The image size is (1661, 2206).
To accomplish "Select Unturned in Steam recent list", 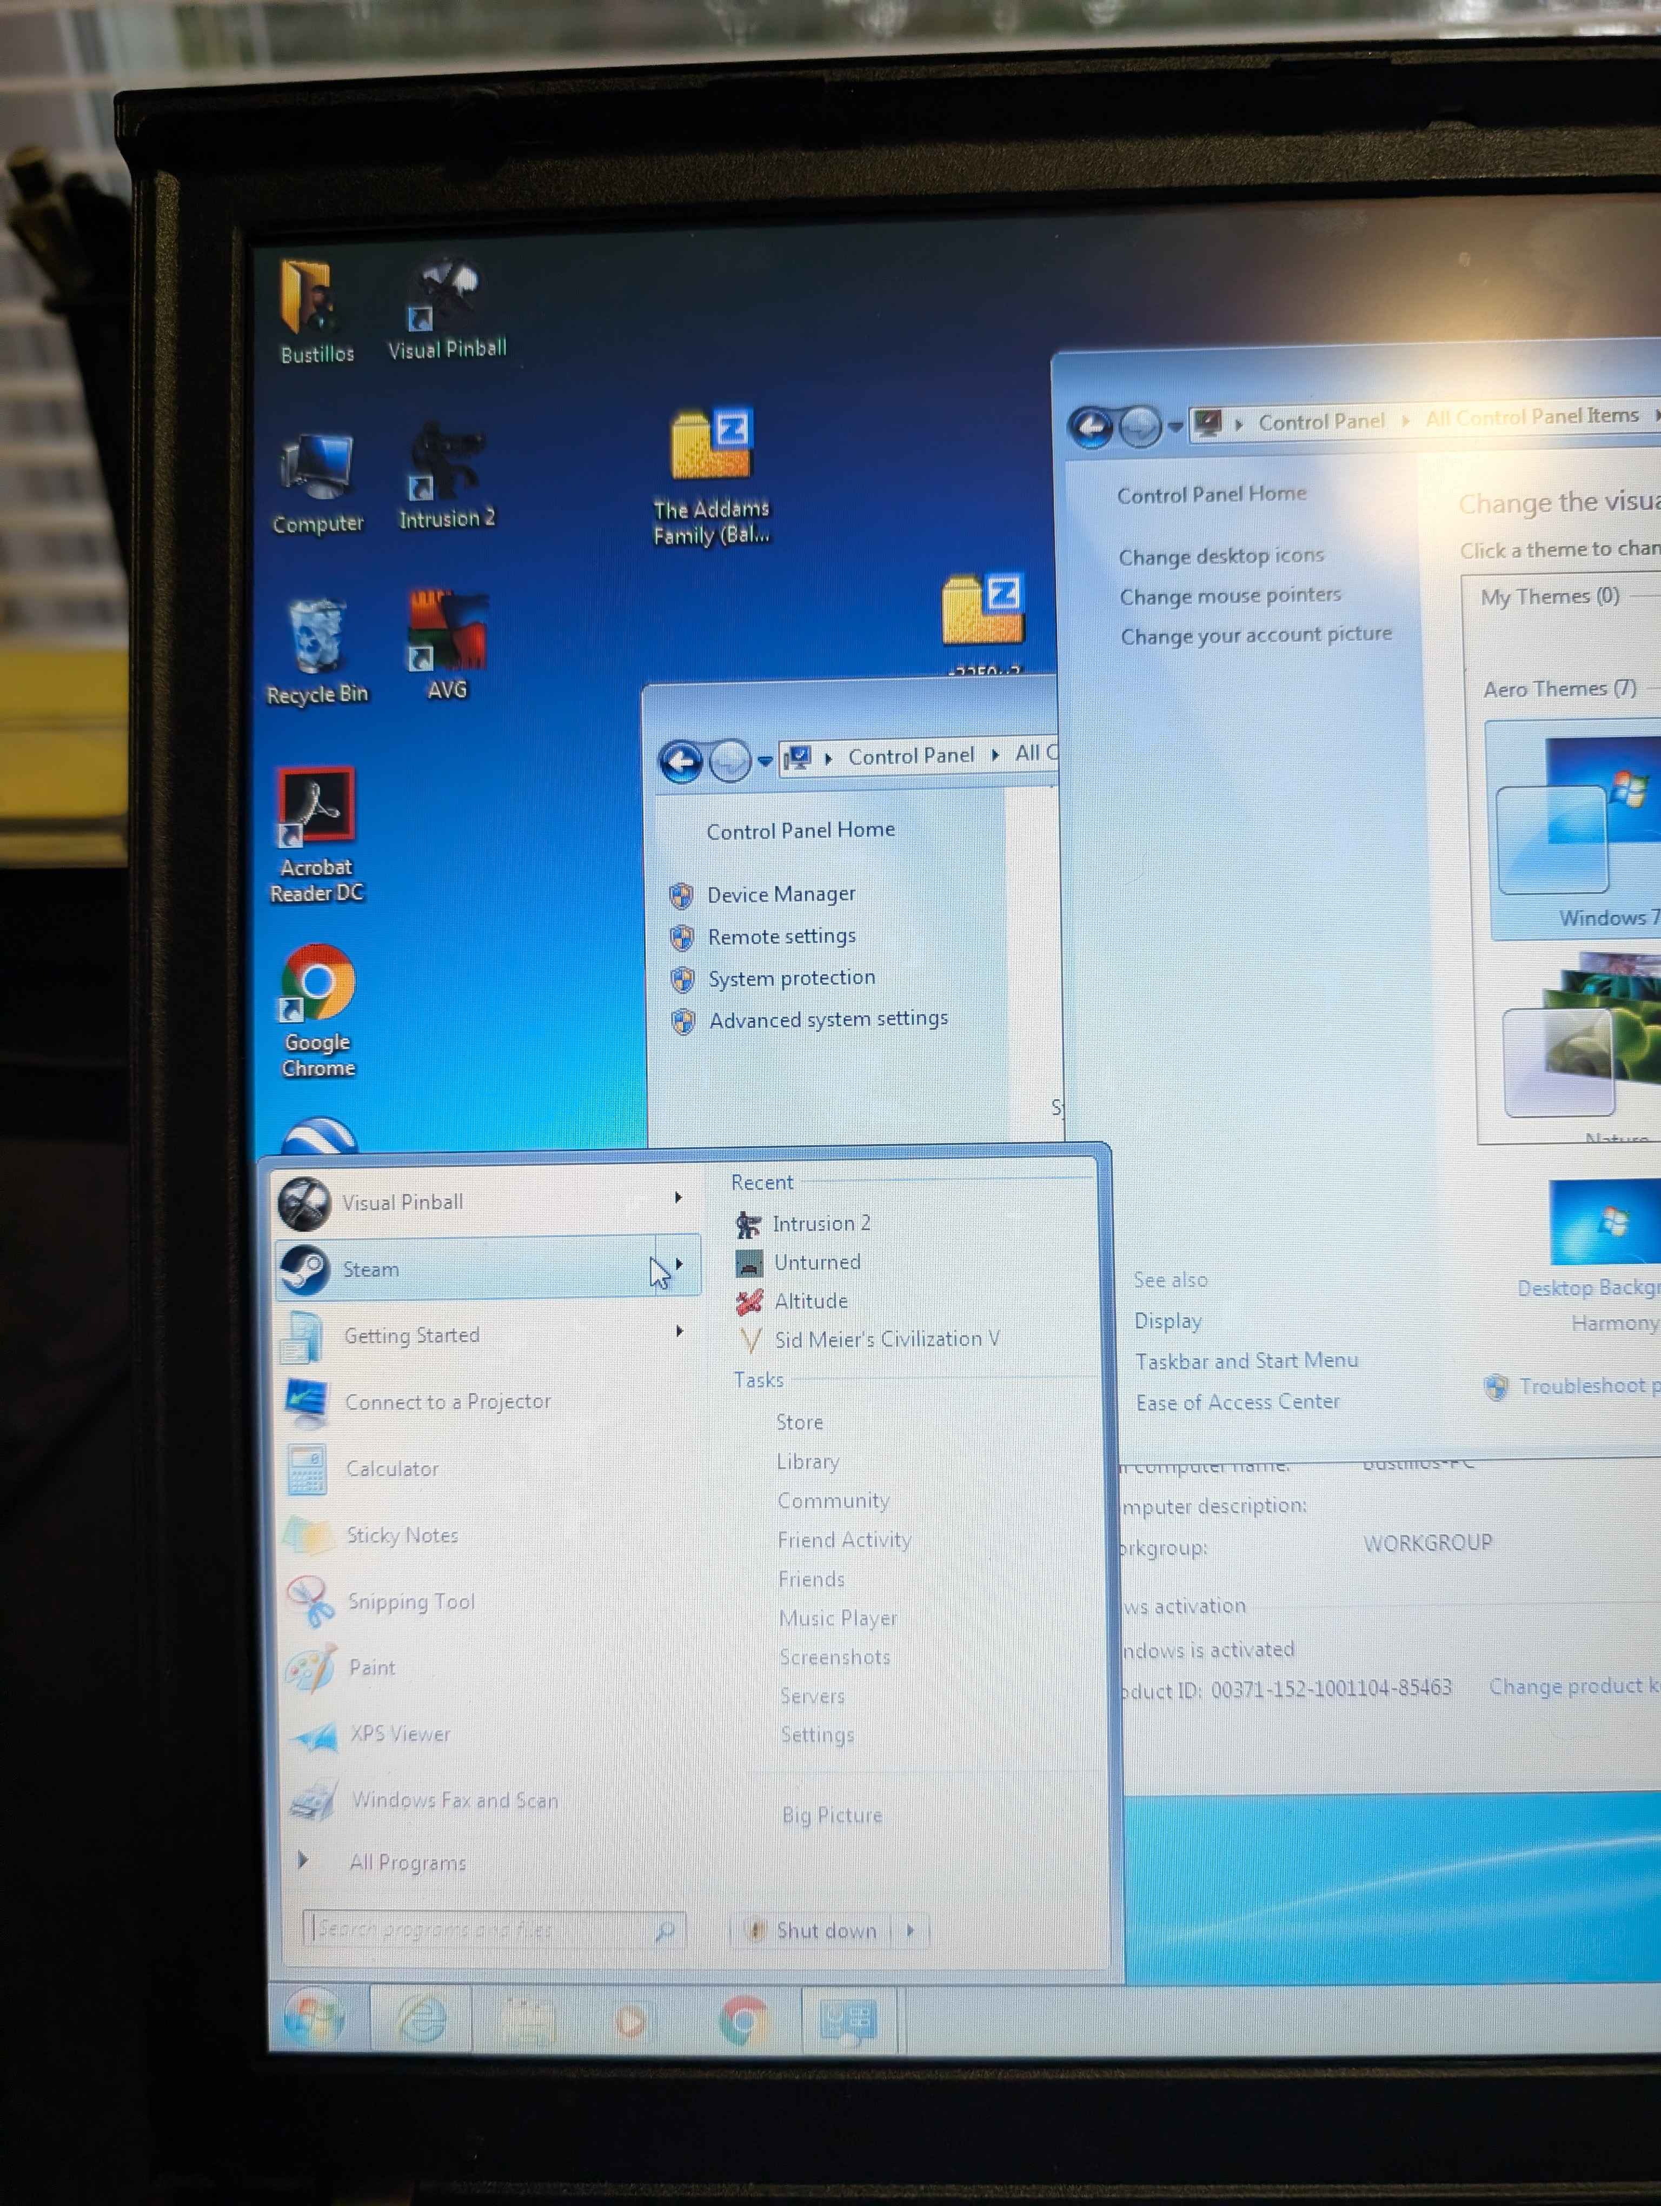I will pyautogui.click(x=816, y=1263).
